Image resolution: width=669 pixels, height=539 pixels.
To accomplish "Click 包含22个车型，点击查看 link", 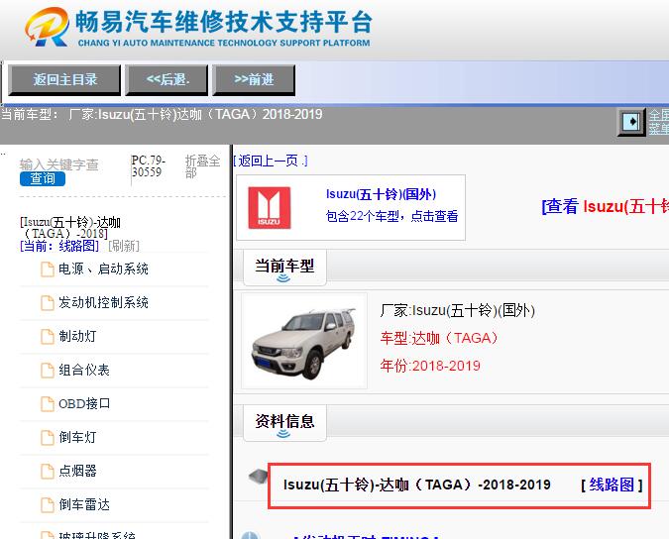I will click(x=391, y=216).
